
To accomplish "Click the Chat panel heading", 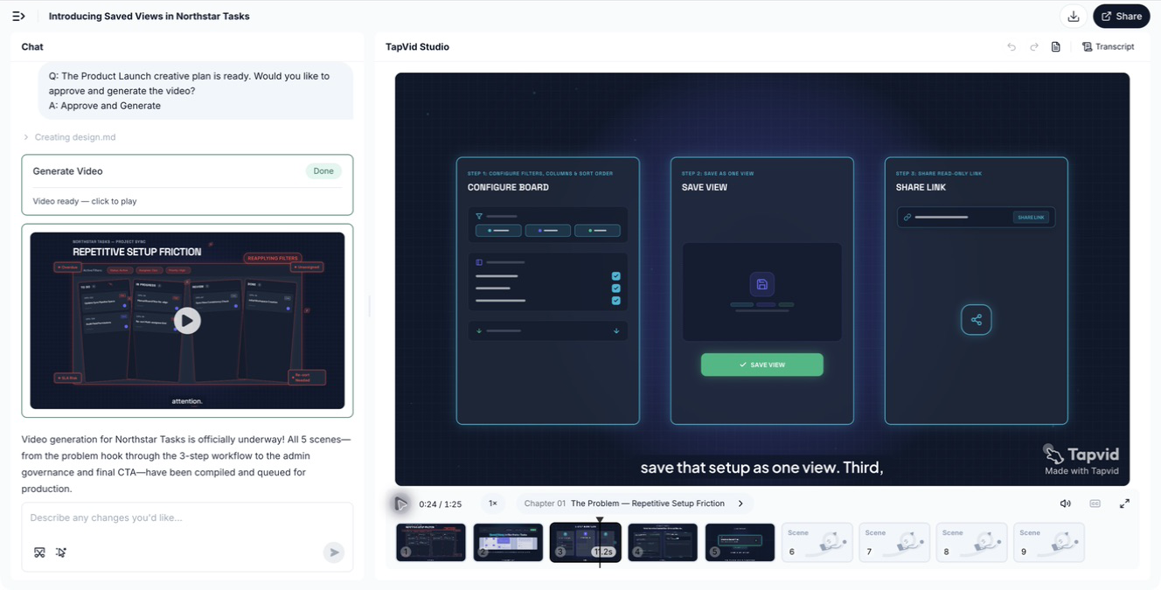I will (x=32, y=47).
